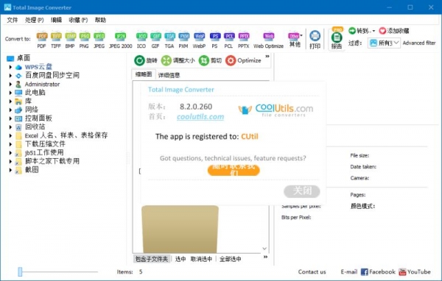The height and width of the screenshot is (281, 442).
Task: Click the crop (剪切) tool icon
Action: (x=204, y=60)
